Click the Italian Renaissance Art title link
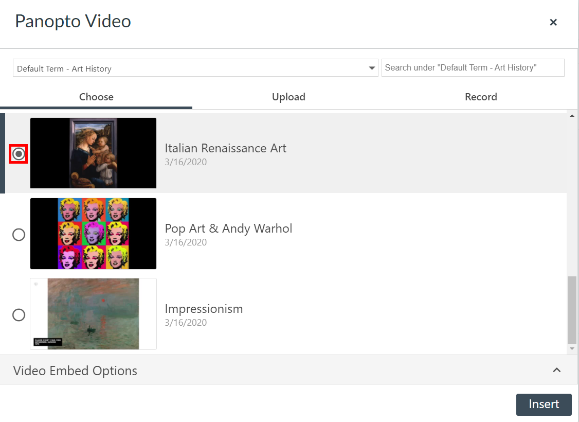 tap(225, 148)
